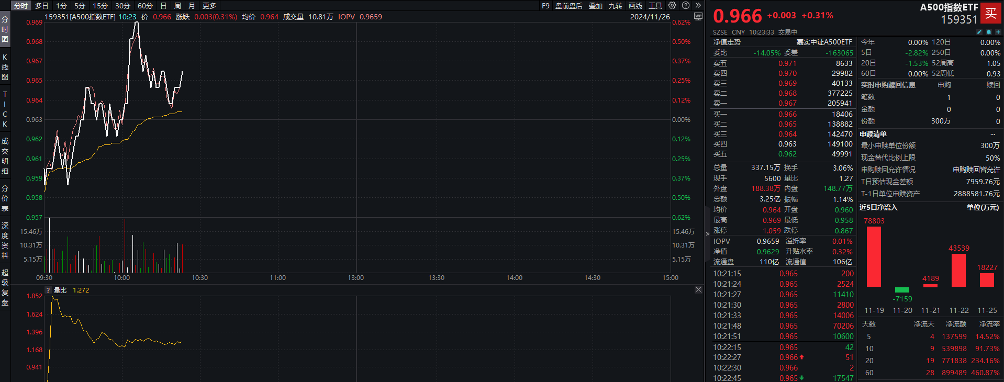
Task: Click the plus icon to add watchlist
Action: coord(998,32)
